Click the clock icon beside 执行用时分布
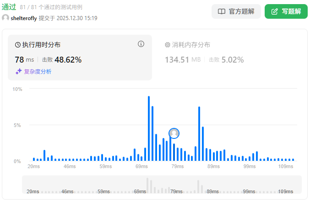The height and width of the screenshot is (201, 310). coord(18,45)
